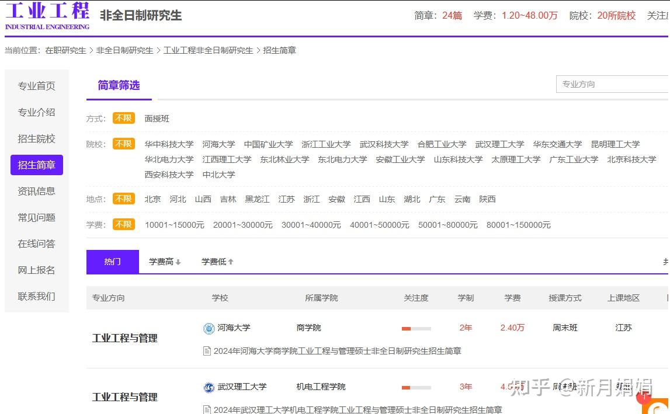Filter schools by 合肥工业大学
This screenshot has width=670, height=414.
coord(442,144)
